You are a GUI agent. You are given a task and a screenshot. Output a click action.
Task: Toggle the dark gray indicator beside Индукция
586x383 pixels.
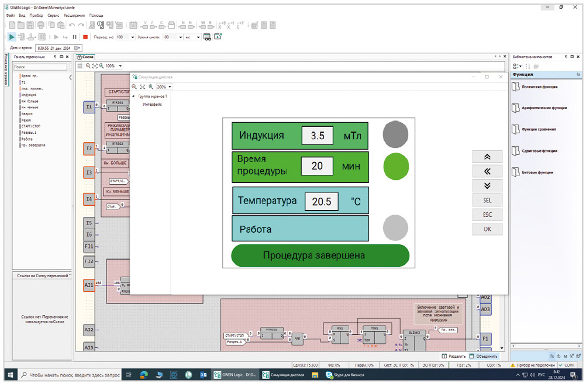pyautogui.click(x=395, y=134)
